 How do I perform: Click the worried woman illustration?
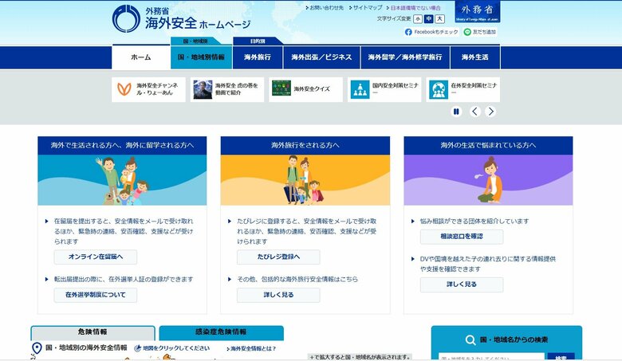click(x=490, y=179)
